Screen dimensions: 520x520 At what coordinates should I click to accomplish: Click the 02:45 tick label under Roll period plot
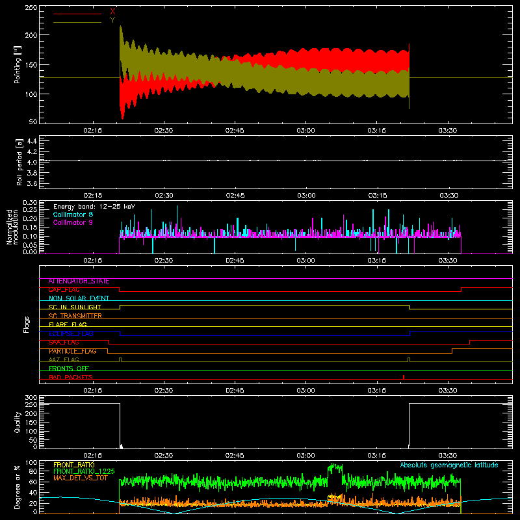tap(235, 196)
